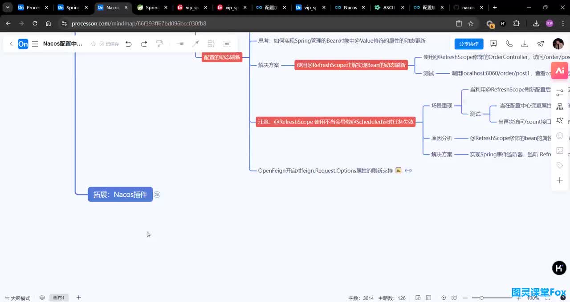Open a new browser tab
The width and height of the screenshot is (570, 302).
495,8
